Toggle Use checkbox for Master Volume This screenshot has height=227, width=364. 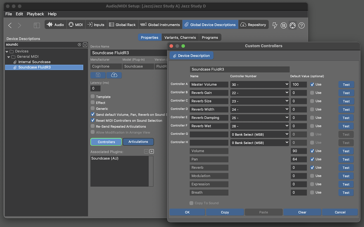tap(312, 84)
